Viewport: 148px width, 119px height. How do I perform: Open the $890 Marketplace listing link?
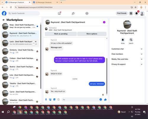[60, 30]
